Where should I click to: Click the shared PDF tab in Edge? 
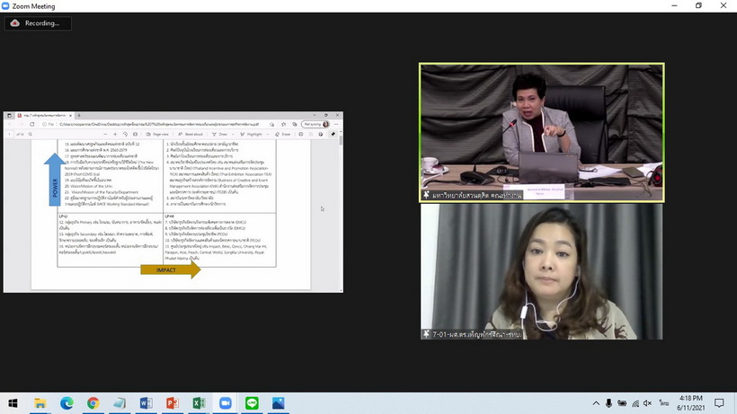[x=45, y=115]
